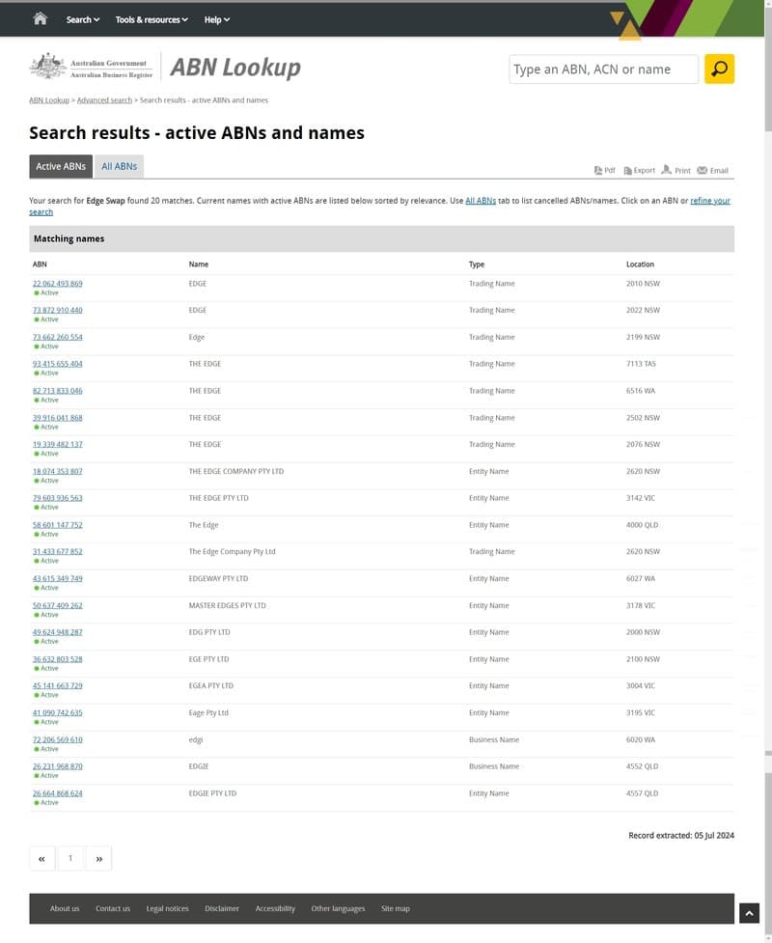
Task: Download results as Pdf
Action: (x=604, y=170)
